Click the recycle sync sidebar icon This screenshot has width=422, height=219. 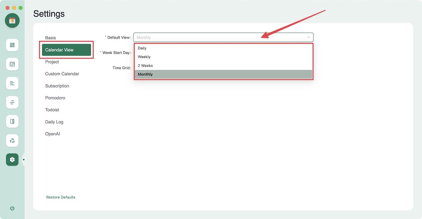pos(12,140)
